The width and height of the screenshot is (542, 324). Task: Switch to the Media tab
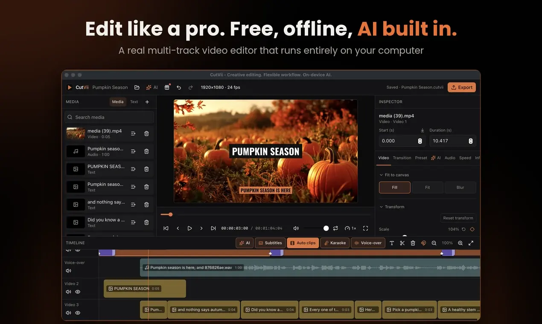(118, 102)
